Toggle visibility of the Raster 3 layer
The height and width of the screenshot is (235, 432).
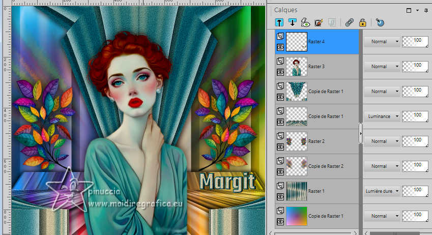coord(280,72)
